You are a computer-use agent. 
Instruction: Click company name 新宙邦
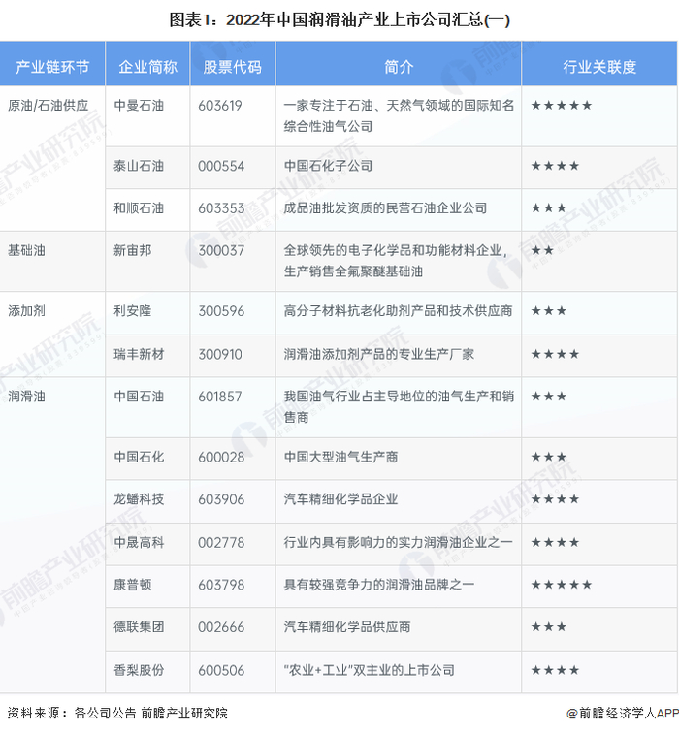pos(133,250)
